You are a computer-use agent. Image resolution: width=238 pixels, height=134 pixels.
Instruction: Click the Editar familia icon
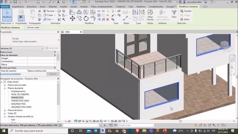[x=150, y=15]
